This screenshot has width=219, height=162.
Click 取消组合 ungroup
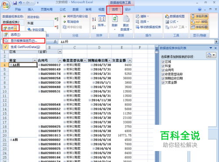(x=71, y=21)
